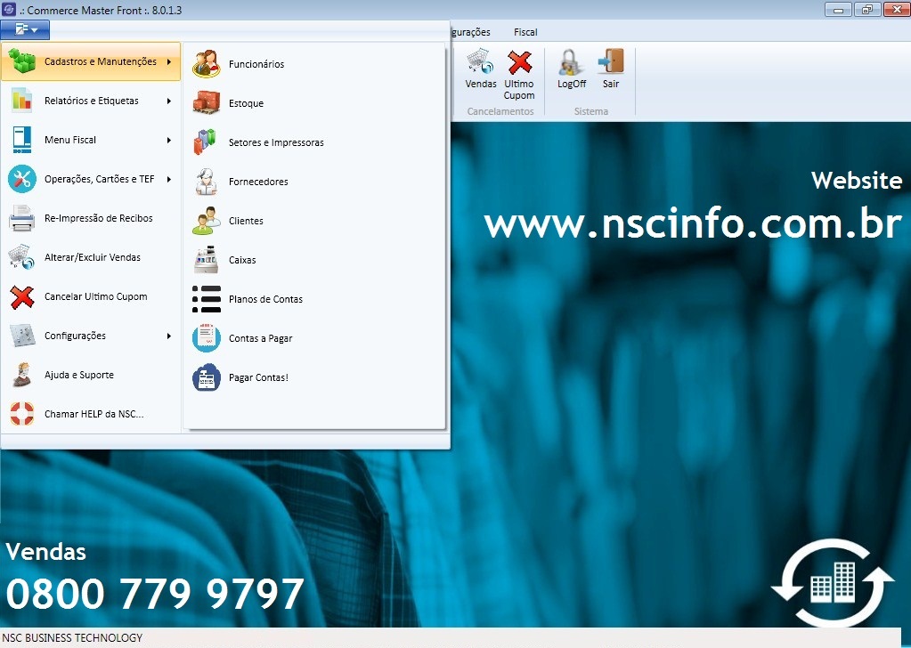Click the Cadastros e Manutenções green cubes icon

[x=22, y=61]
